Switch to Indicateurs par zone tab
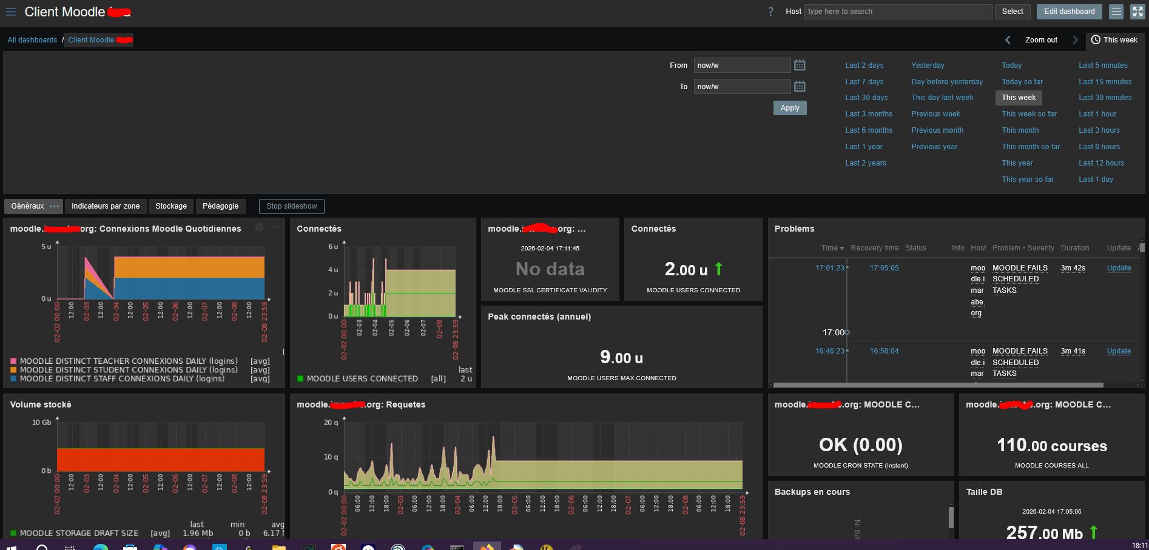This screenshot has height=550, width=1149. click(106, 206)
